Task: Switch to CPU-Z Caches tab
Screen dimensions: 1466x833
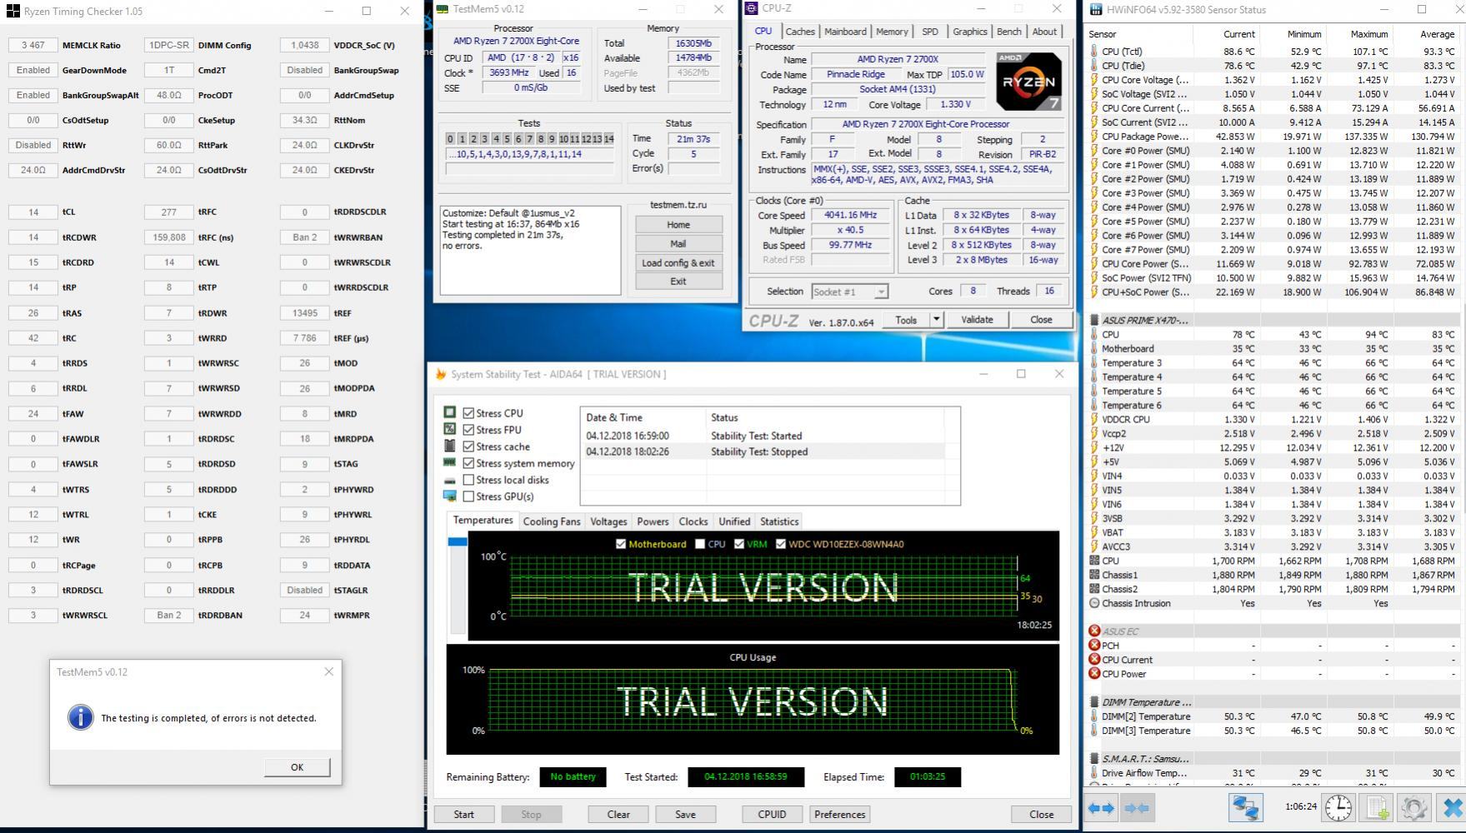Action: point(800,32)
